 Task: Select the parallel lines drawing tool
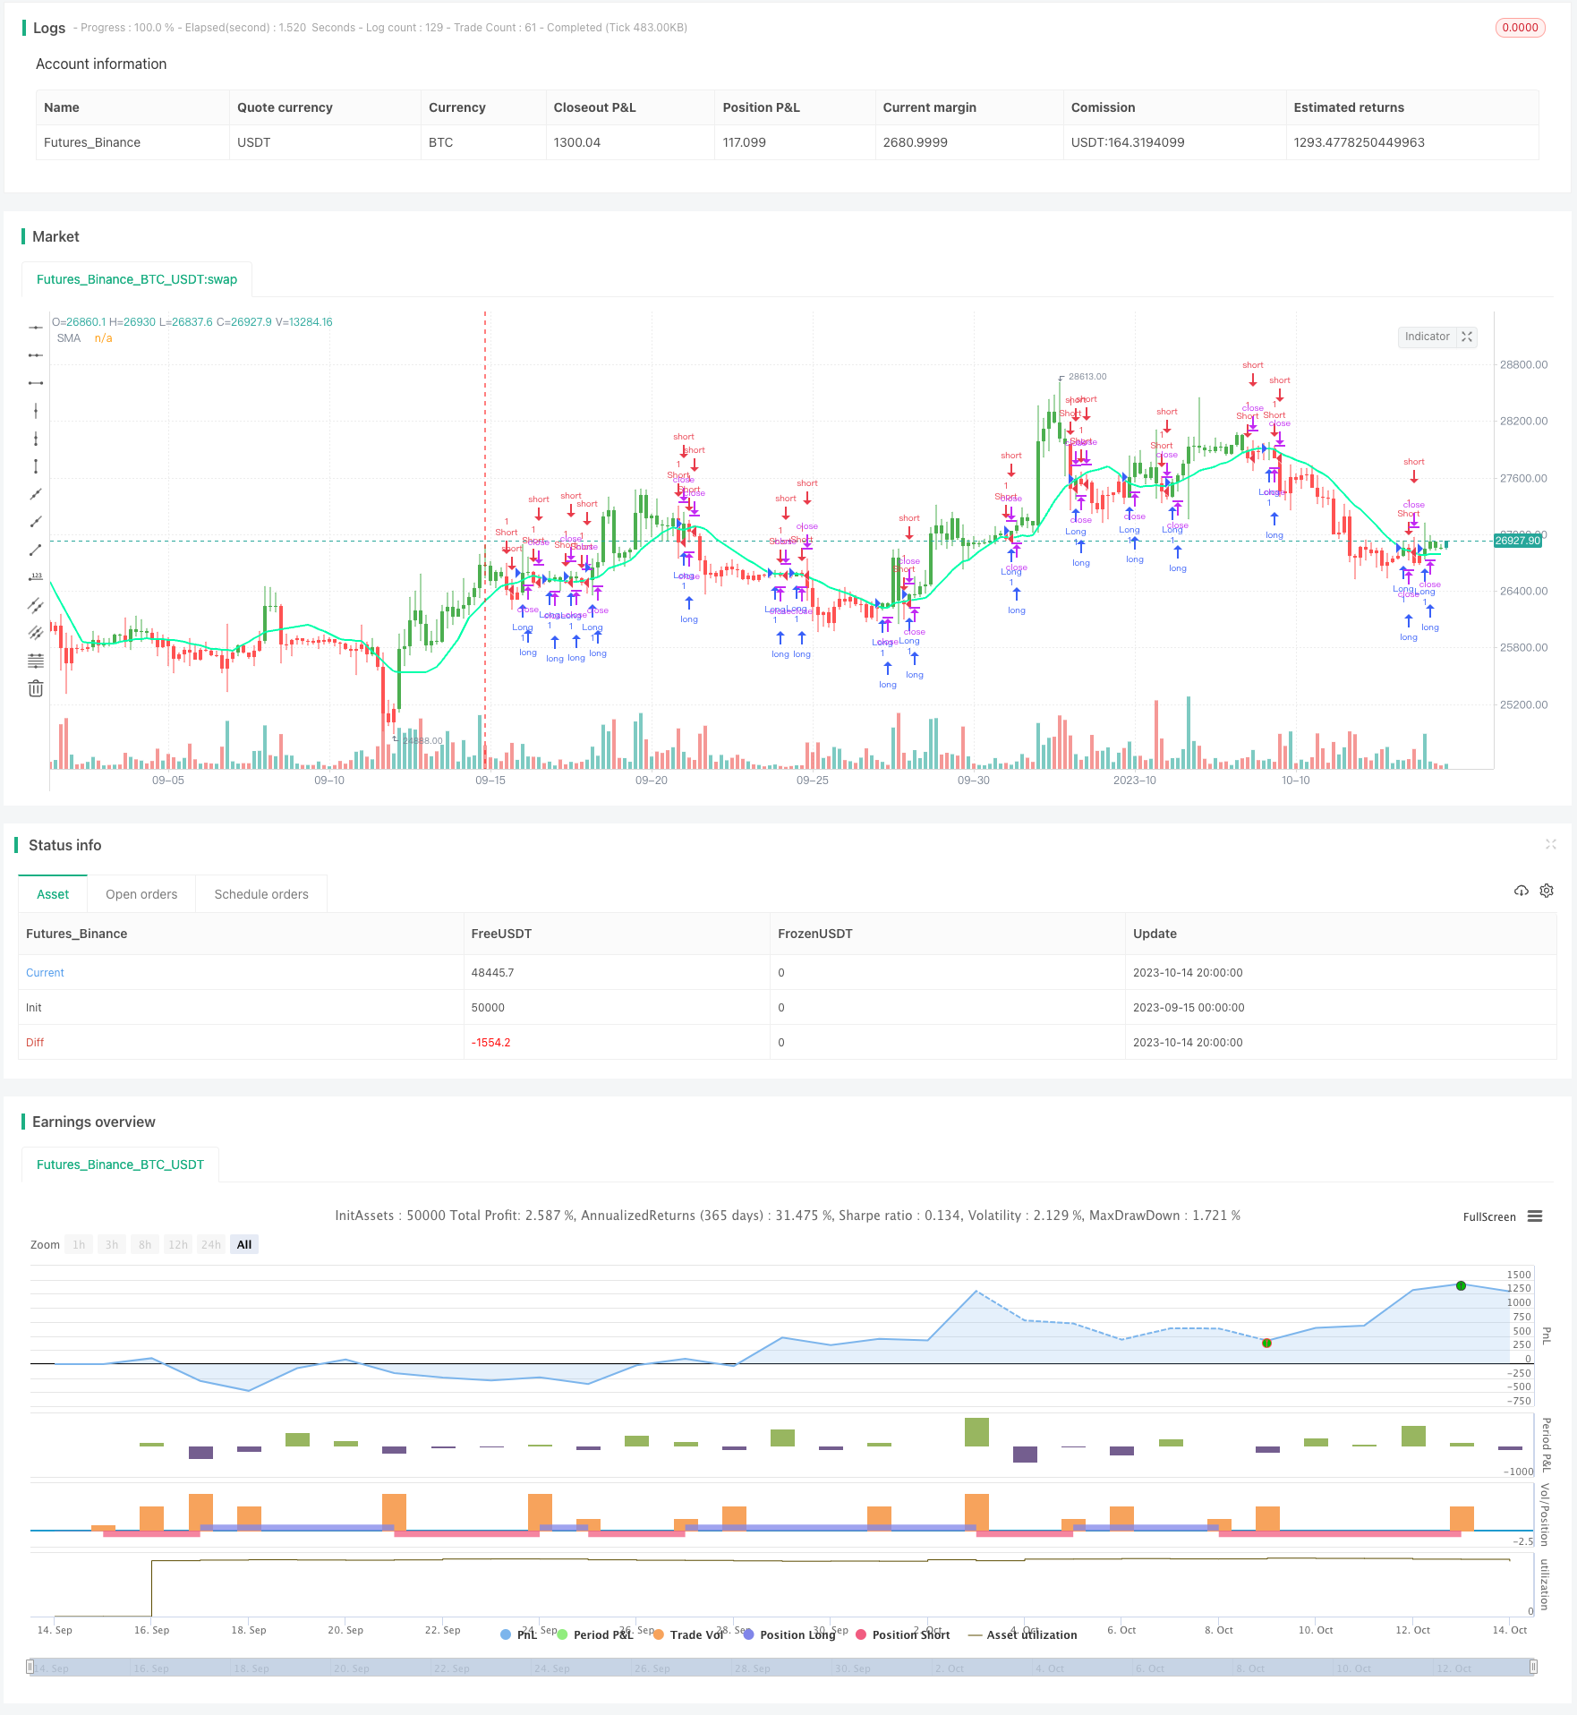36,605
